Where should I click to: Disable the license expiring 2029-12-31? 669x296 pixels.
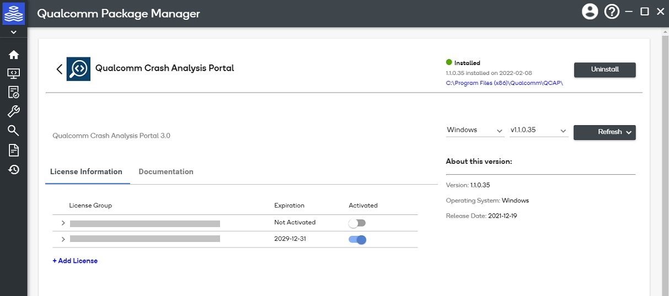pos(357,239)
